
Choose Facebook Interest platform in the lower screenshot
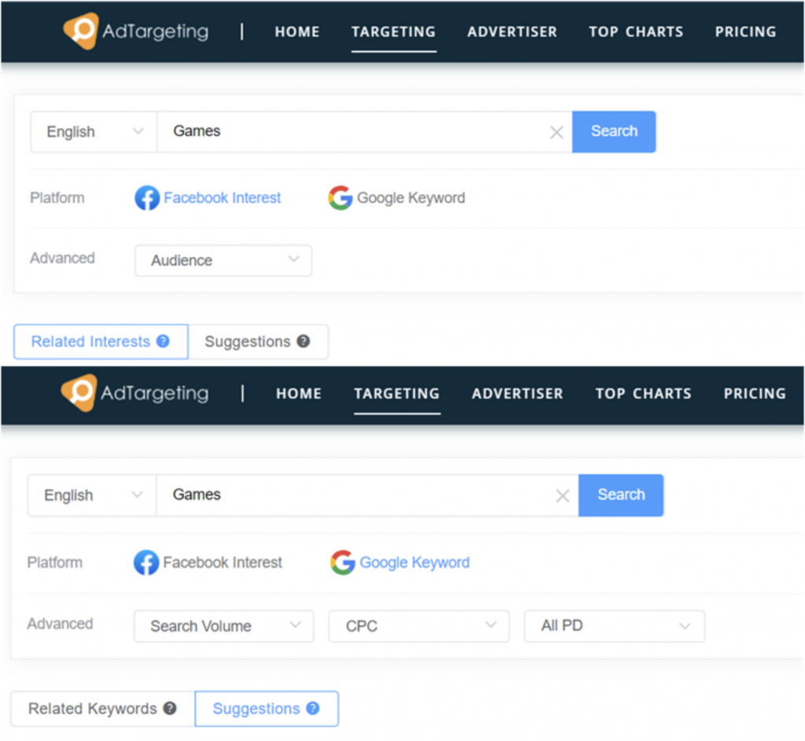pyautogui.click(x=208, y=563)
